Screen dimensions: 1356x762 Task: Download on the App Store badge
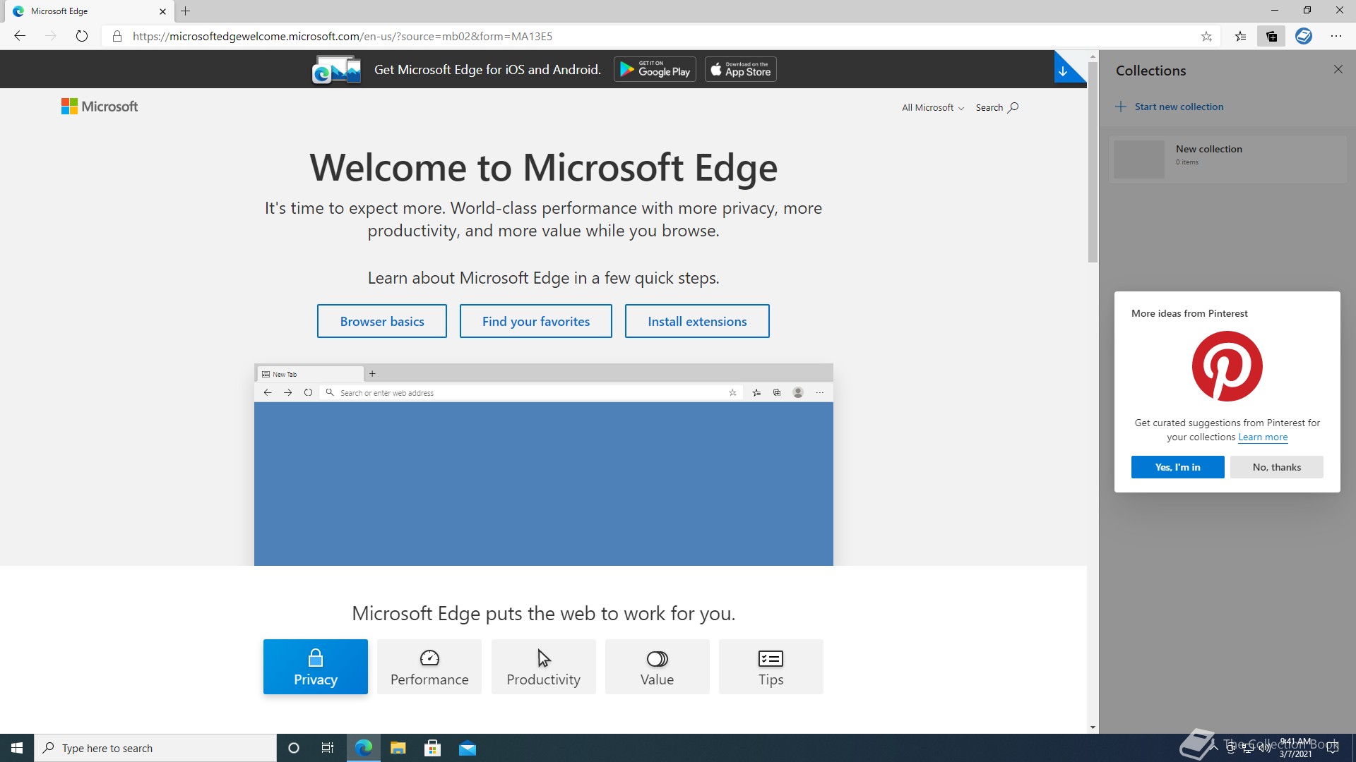[741, 69]
